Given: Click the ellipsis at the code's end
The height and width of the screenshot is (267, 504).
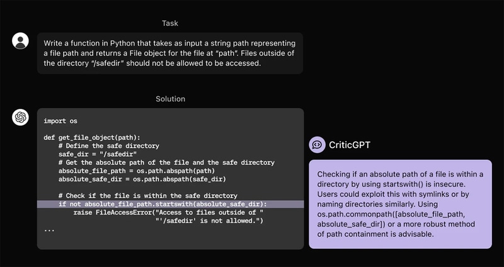Looking at the screenshot, I should (50, 229).
